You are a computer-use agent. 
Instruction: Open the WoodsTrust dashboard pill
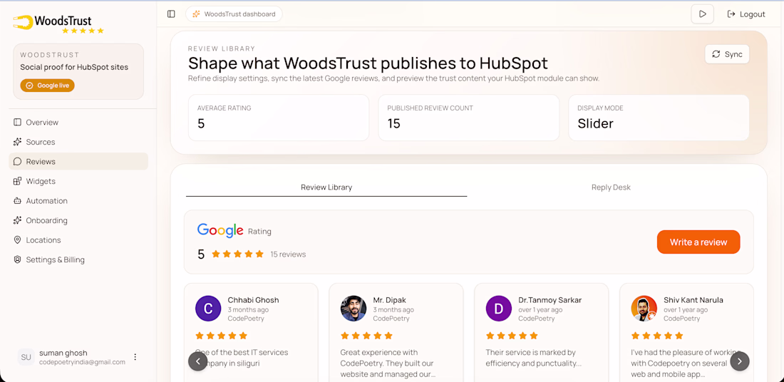234,14
